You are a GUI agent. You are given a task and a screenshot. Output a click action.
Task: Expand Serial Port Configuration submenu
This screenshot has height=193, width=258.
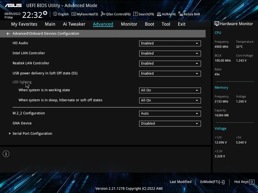(32, 133)
